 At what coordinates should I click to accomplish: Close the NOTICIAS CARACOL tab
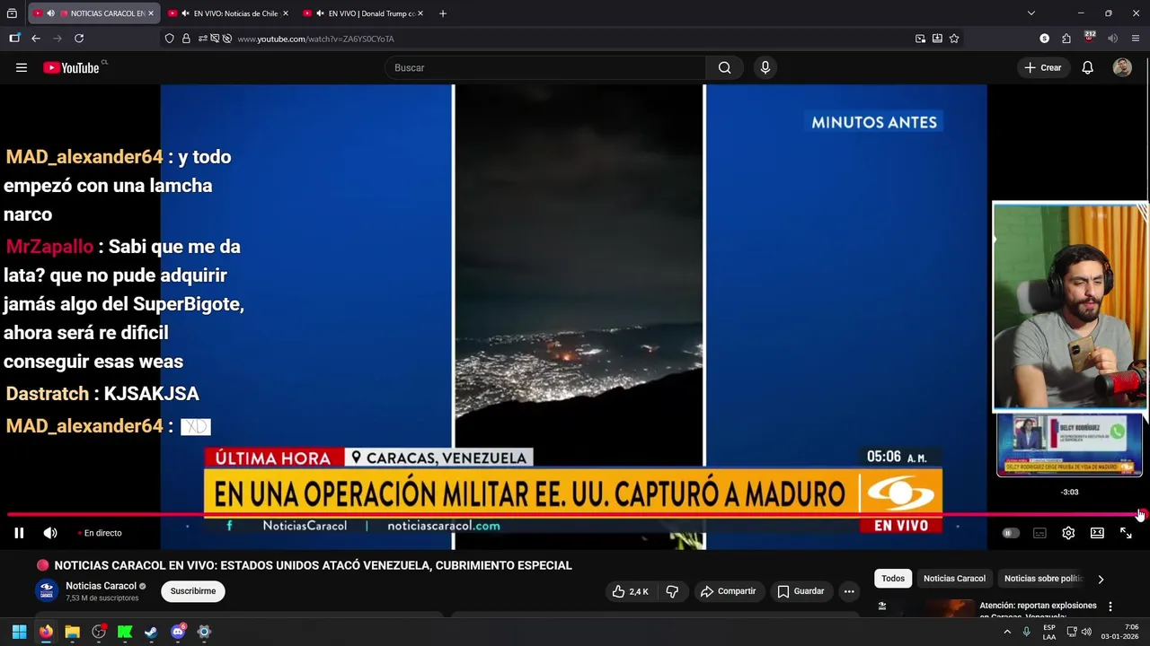coord(151,13)
